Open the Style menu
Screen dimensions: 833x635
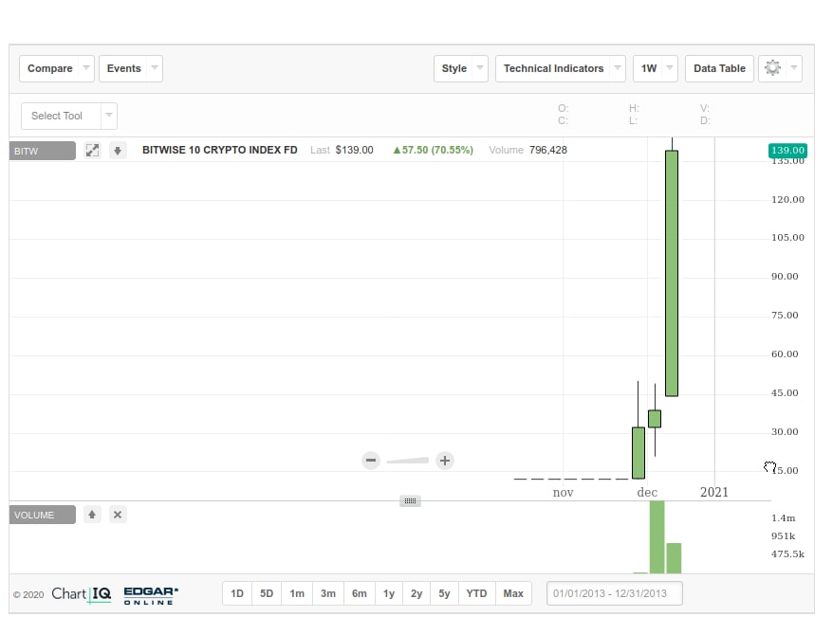coord(460,68)
